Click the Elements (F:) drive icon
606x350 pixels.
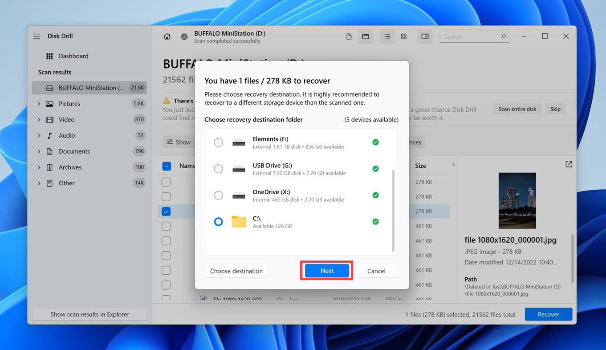(239, 142)
